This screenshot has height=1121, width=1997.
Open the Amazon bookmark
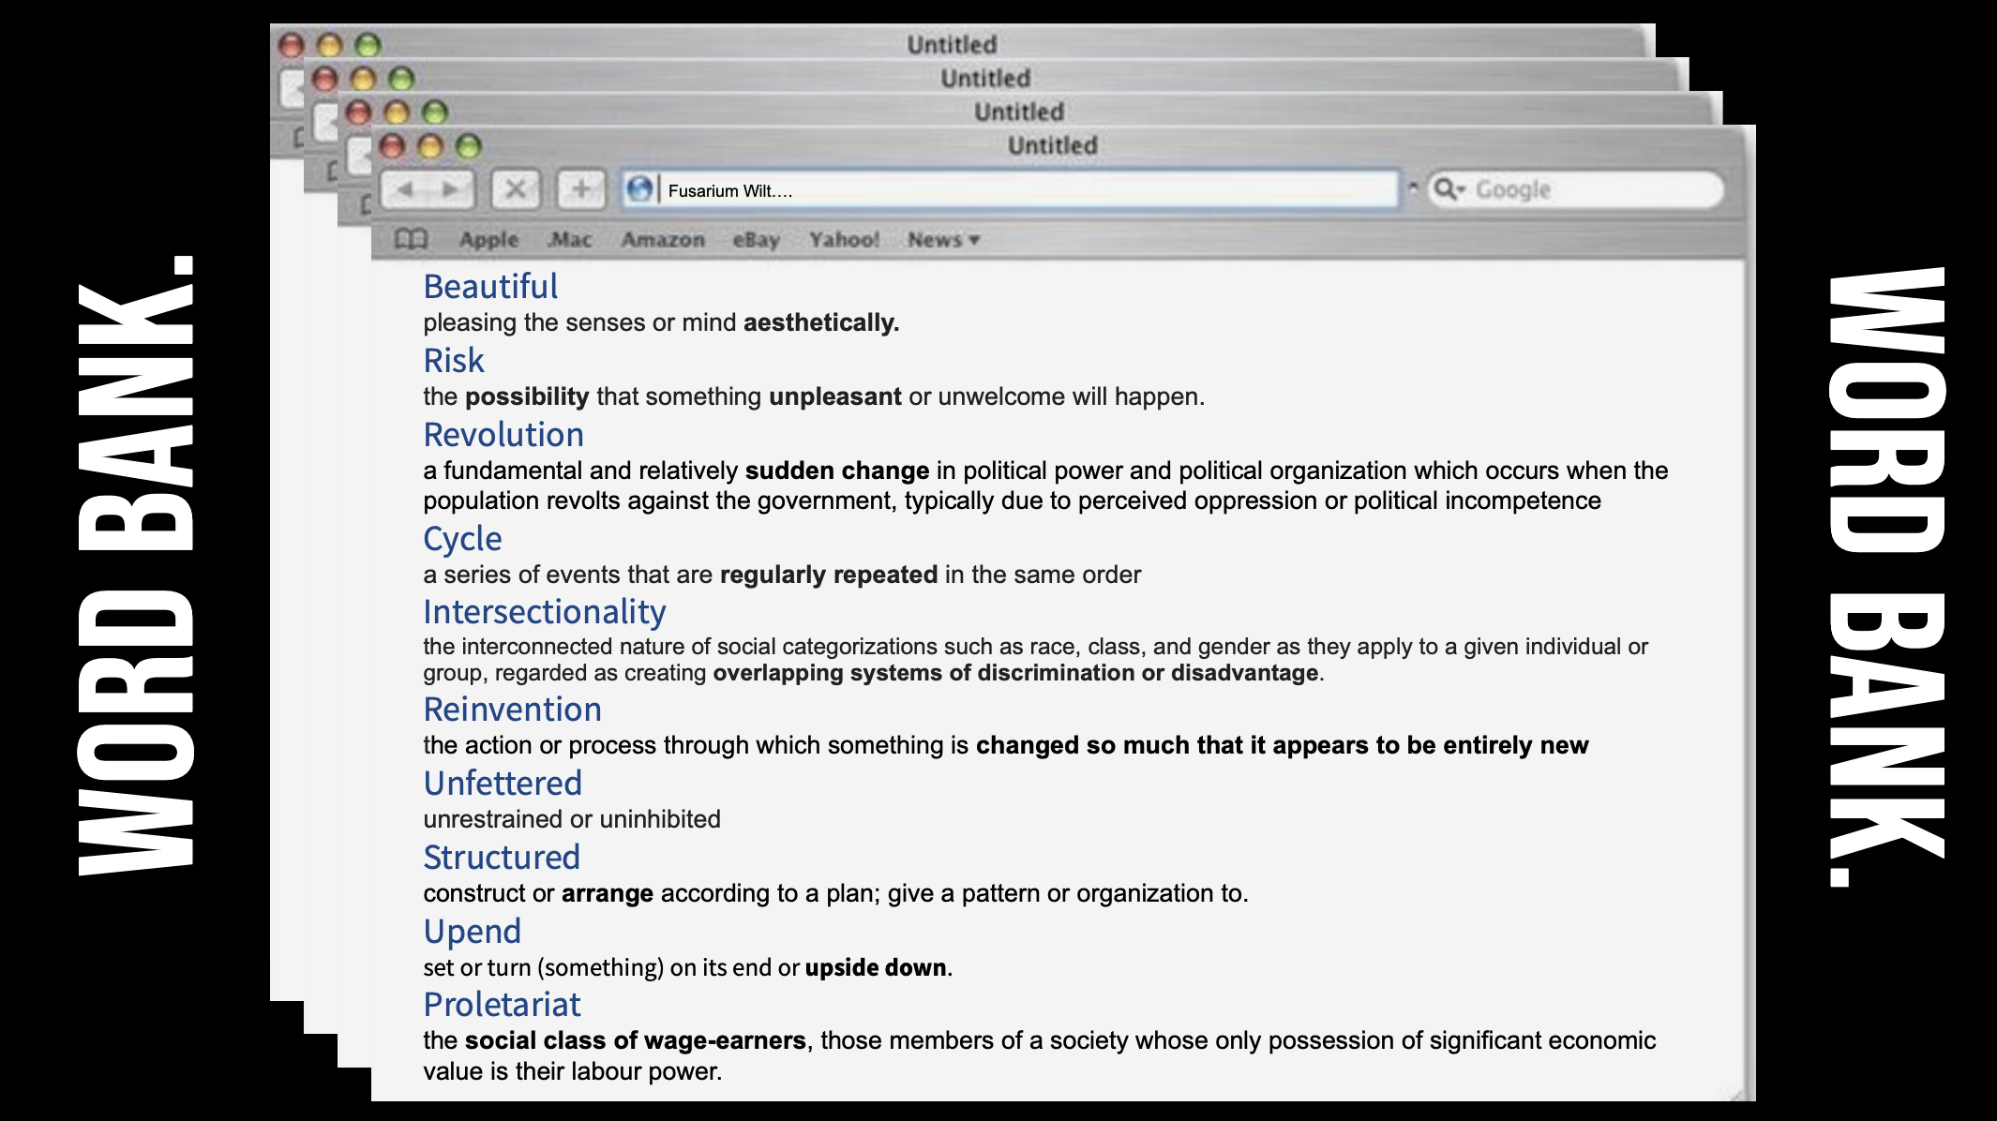[663, 240]
